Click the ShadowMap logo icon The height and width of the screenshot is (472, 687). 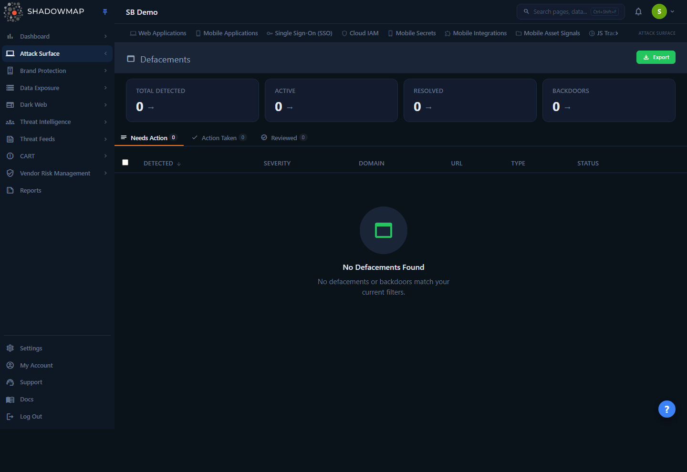coord(13,12)
